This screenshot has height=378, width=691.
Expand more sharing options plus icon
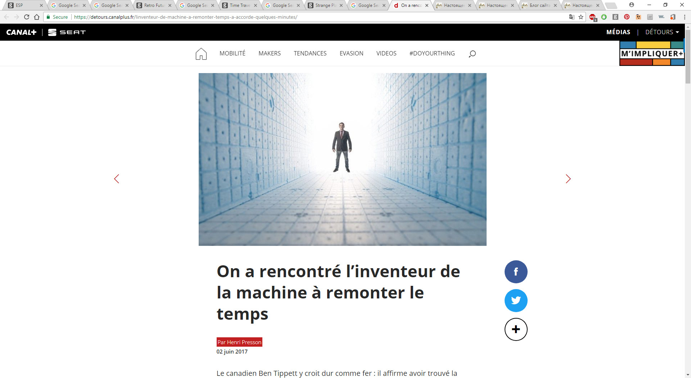tap(516, 329)
